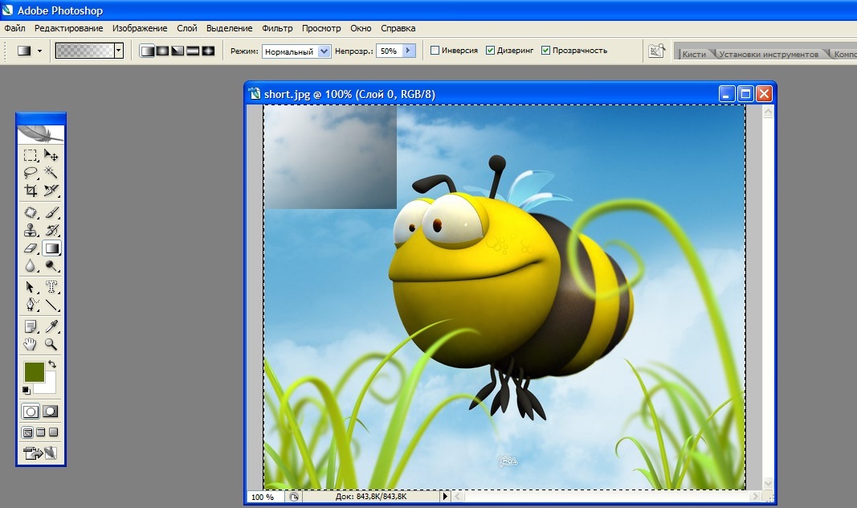The width and height of the screenshot is (857, 508).
Task: Choose Standard screen mode
Action: pos(27,432)
